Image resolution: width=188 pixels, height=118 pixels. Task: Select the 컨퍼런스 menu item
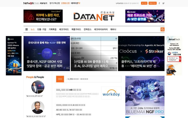tap(87, 29)
